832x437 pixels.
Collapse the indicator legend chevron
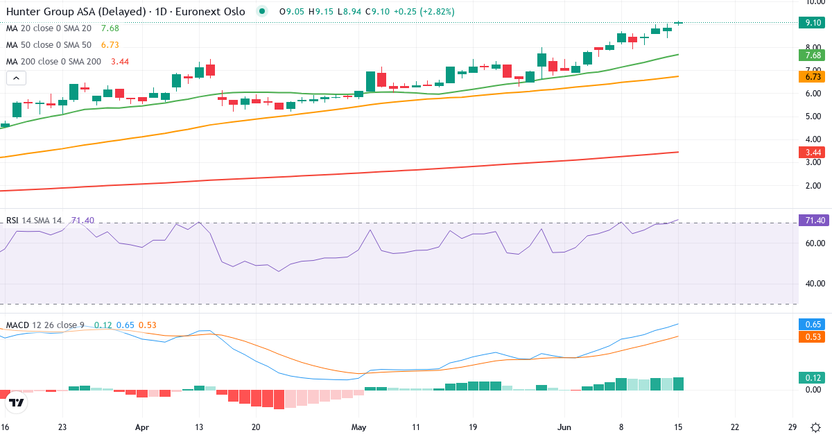15,78
